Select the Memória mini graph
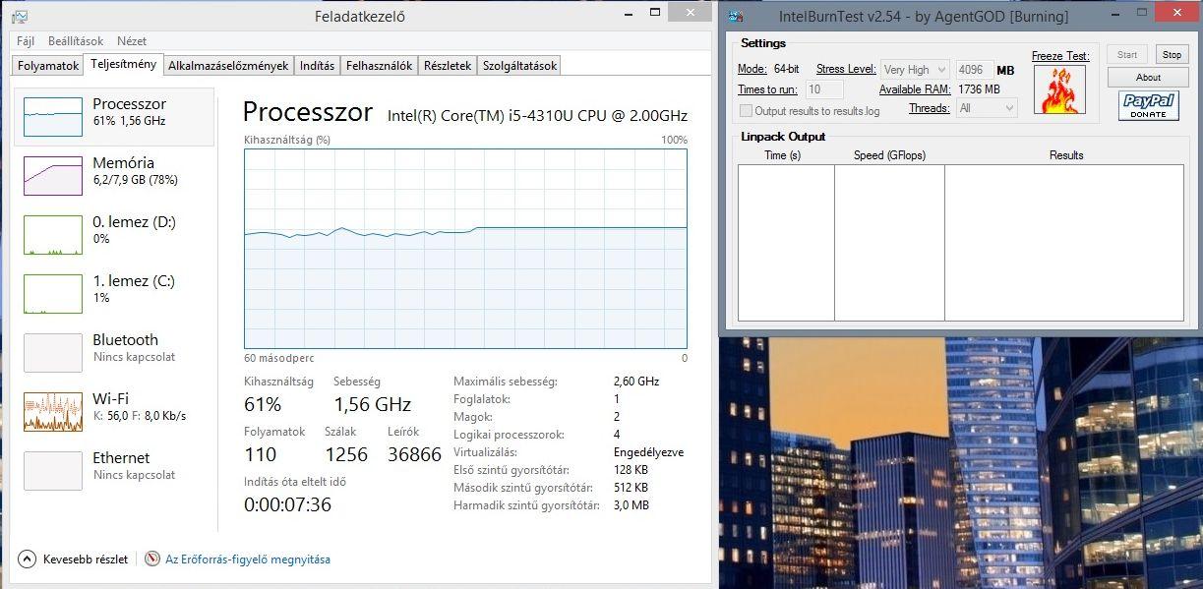1203x589 pixels. [53, 176]
